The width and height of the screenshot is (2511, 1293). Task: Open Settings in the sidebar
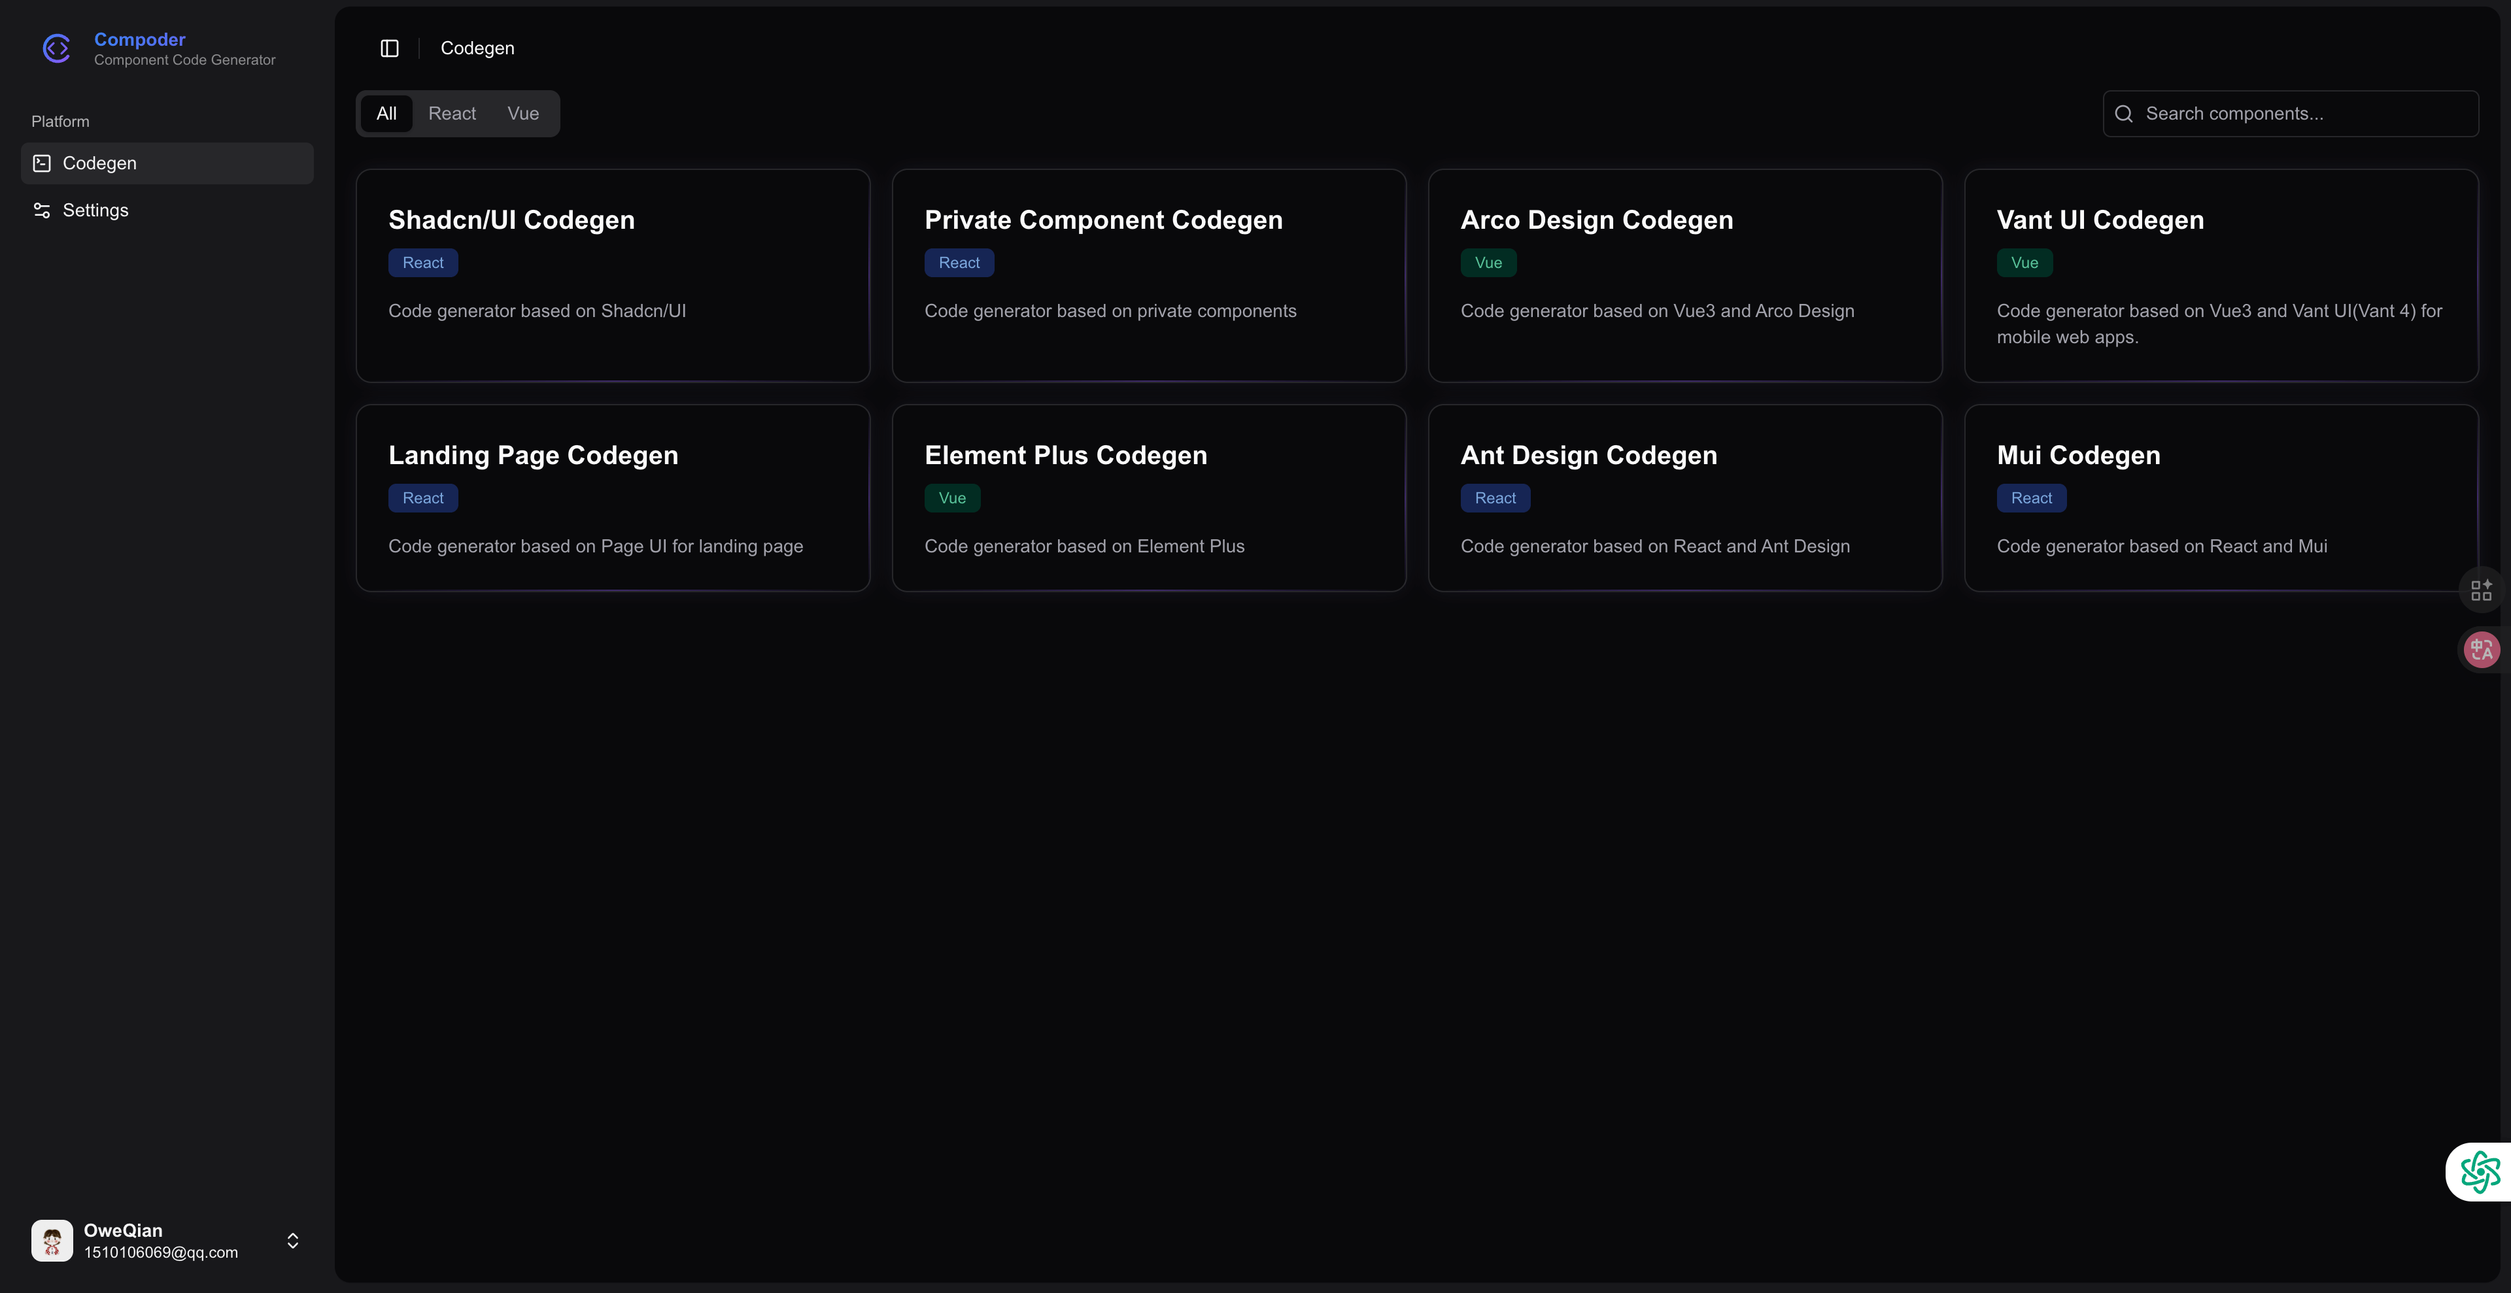pos(95,210)
